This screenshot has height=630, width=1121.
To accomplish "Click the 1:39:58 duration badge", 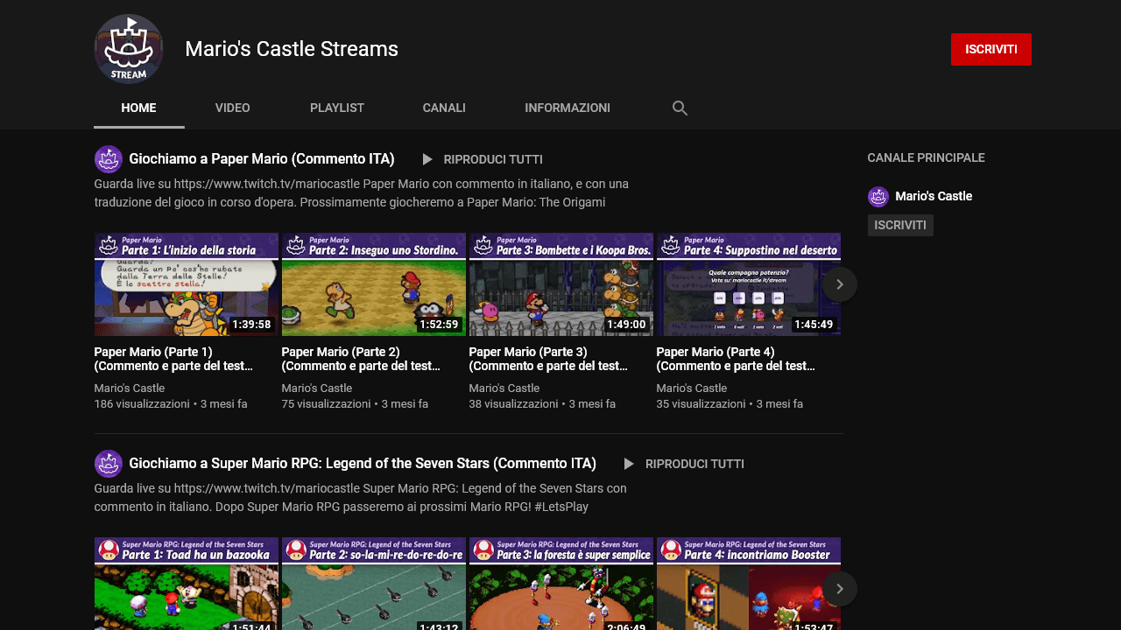I will tap(251, 325).
